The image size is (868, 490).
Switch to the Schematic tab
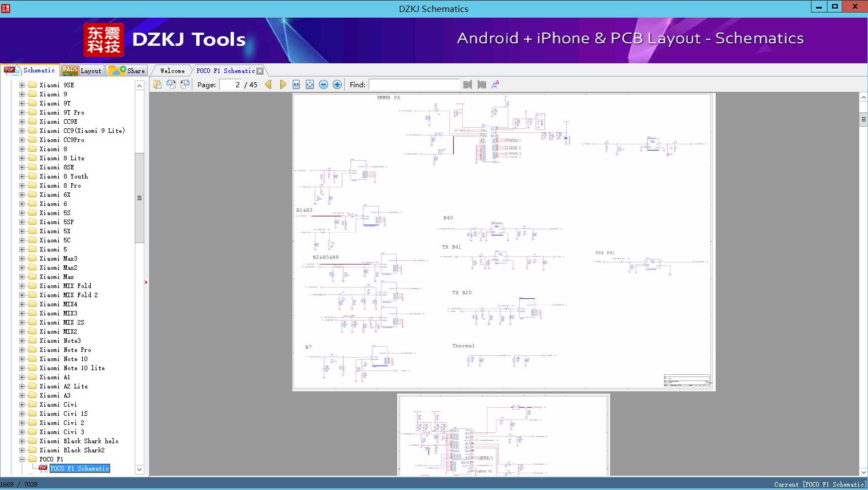click(x=30, y=70)
